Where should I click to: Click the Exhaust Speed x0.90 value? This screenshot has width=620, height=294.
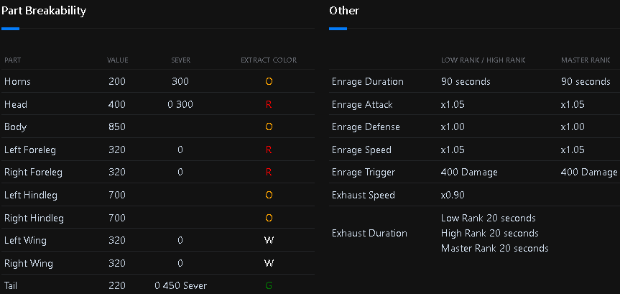(453, 196)
